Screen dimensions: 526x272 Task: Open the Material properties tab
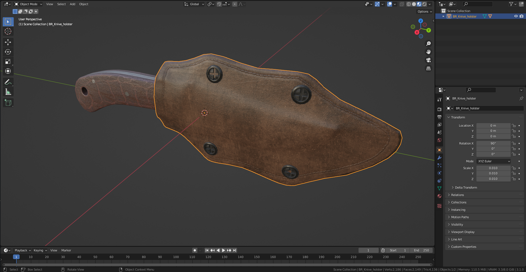[x=439, y=196]
